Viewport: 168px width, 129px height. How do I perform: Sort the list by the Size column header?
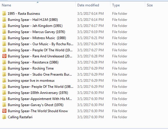[150, 5]
